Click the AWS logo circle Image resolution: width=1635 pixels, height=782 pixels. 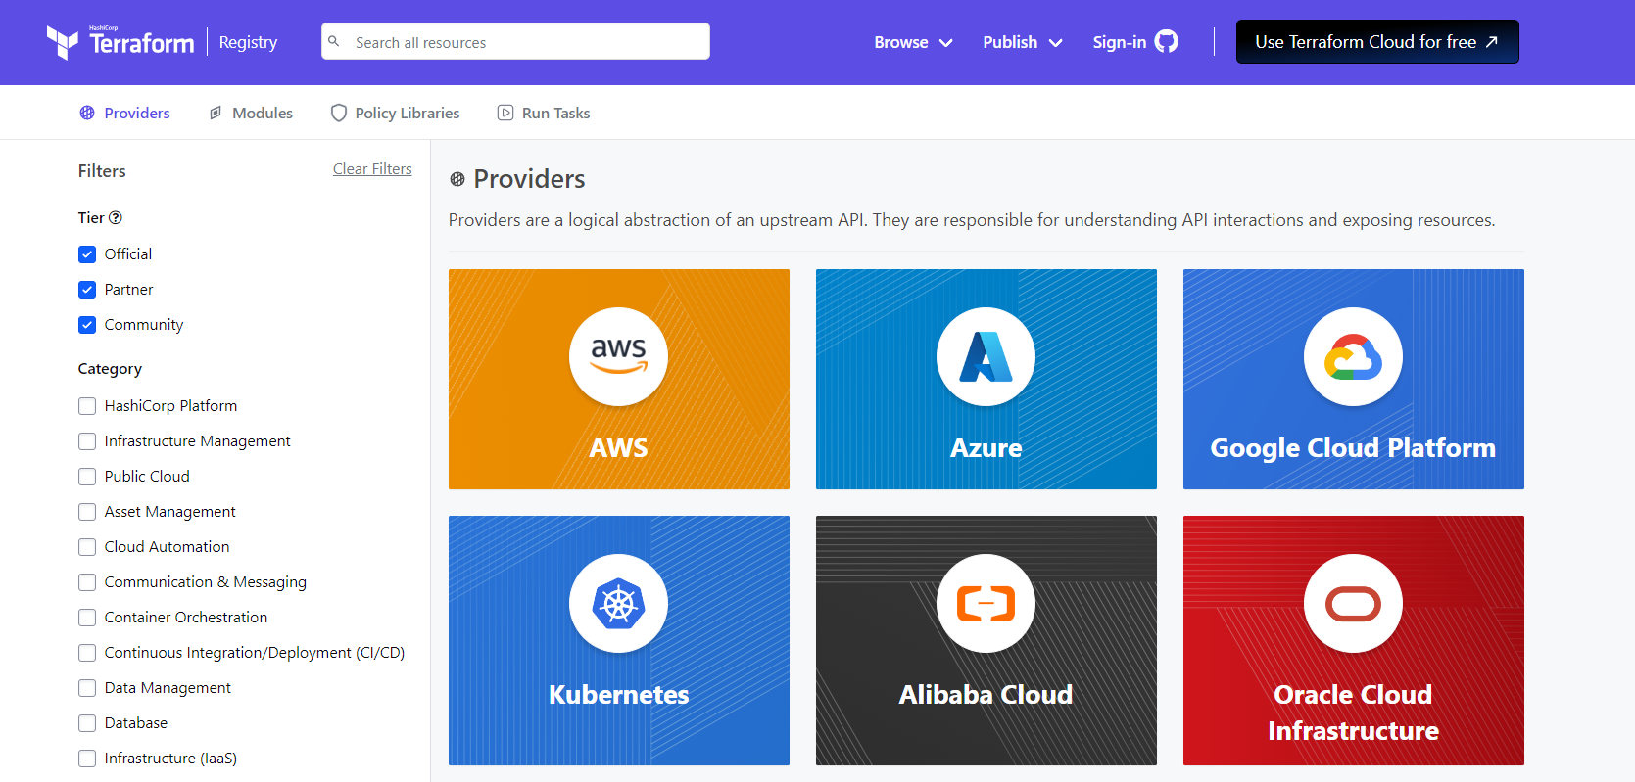tap(618, 357)
